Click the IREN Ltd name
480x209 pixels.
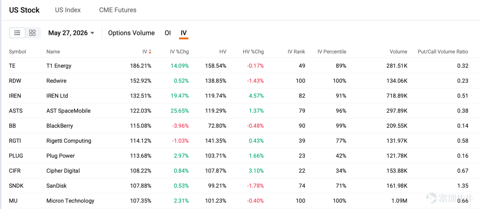pyautogui.click(x=57, y=96)
